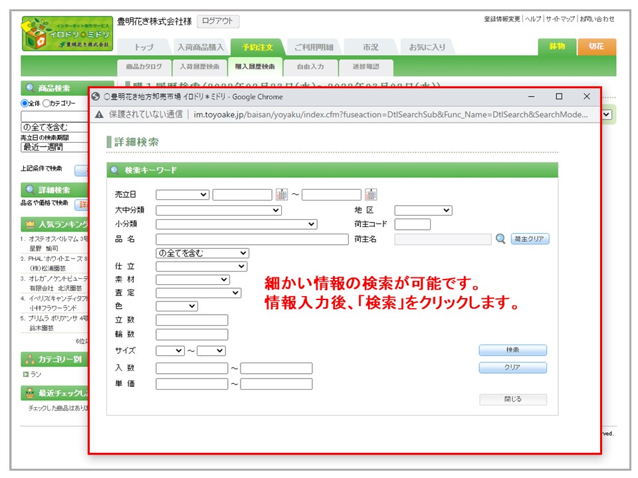
Task: Click the イロドリ＊ミドリ site logo
Action: [67, 34]
